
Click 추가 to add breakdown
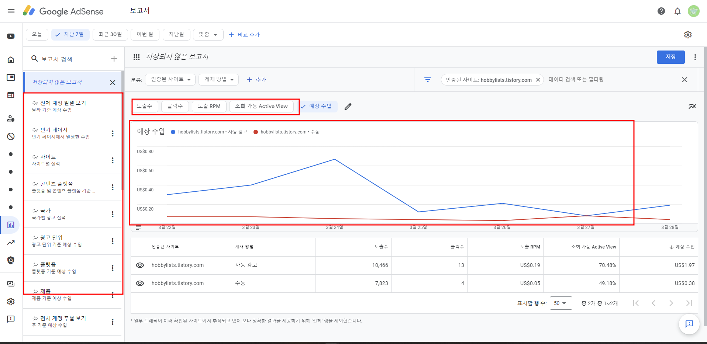(x=256, y=80)
